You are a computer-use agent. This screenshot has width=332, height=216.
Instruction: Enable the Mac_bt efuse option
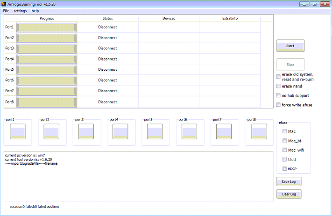(x=284, y=141)
